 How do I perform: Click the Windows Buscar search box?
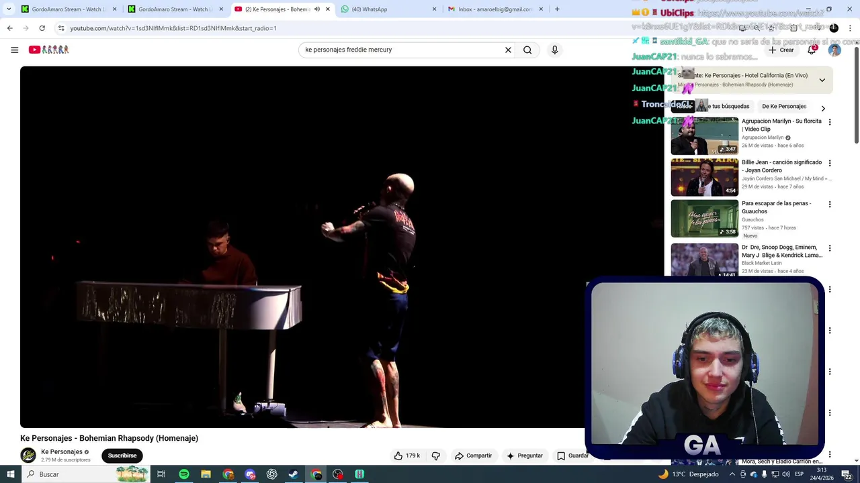(x=85, y=474)
